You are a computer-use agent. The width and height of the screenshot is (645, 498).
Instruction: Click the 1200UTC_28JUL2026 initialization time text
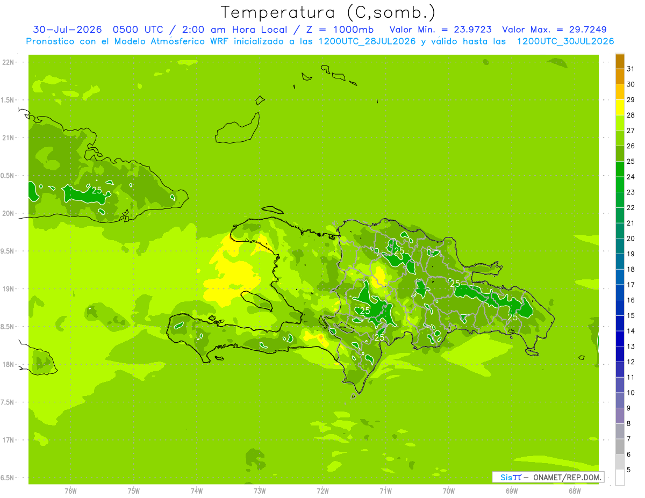coord(367,41)
